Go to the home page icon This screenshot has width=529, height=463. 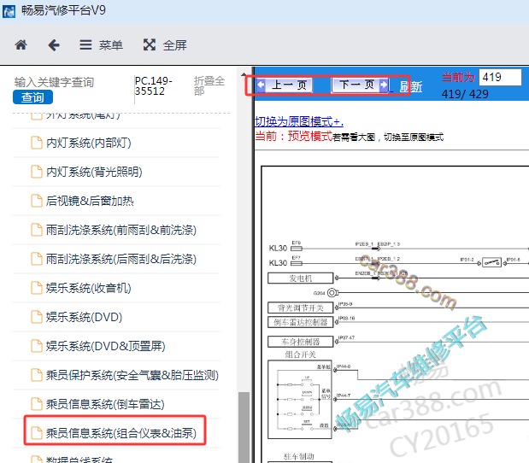click(21, 45)
